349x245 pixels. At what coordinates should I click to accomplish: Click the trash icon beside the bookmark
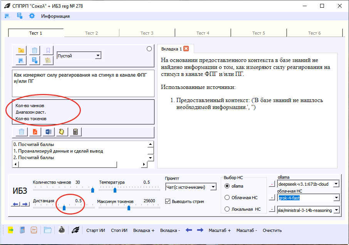coord(35,50)
